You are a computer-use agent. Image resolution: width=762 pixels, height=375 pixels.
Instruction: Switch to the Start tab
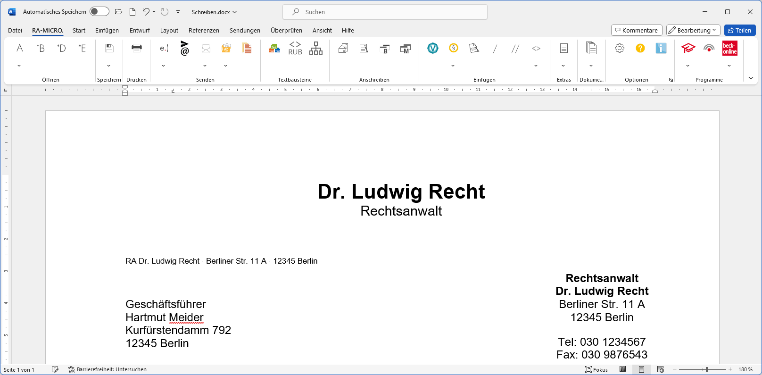click(x=79, y=30)
